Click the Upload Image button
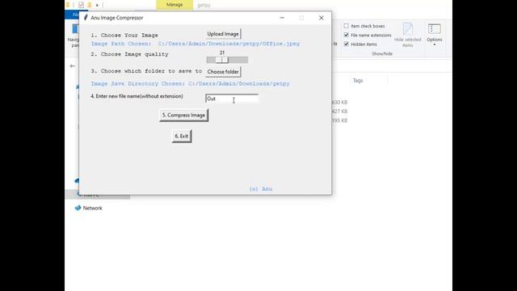517x291 pixels. (x=223, y=34)
